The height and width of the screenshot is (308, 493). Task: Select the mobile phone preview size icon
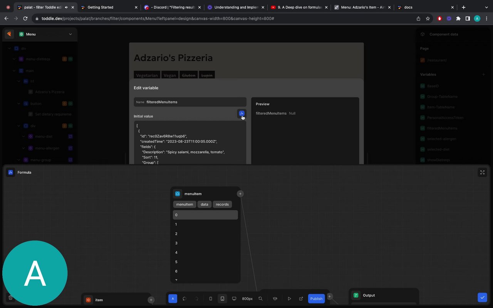coord(210,298)
